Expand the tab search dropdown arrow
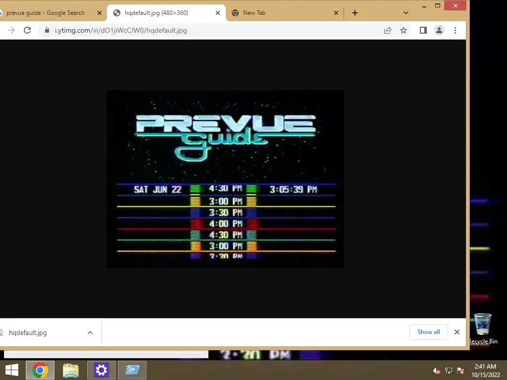The width and height of the screenshot is (507, 380). 406,13
